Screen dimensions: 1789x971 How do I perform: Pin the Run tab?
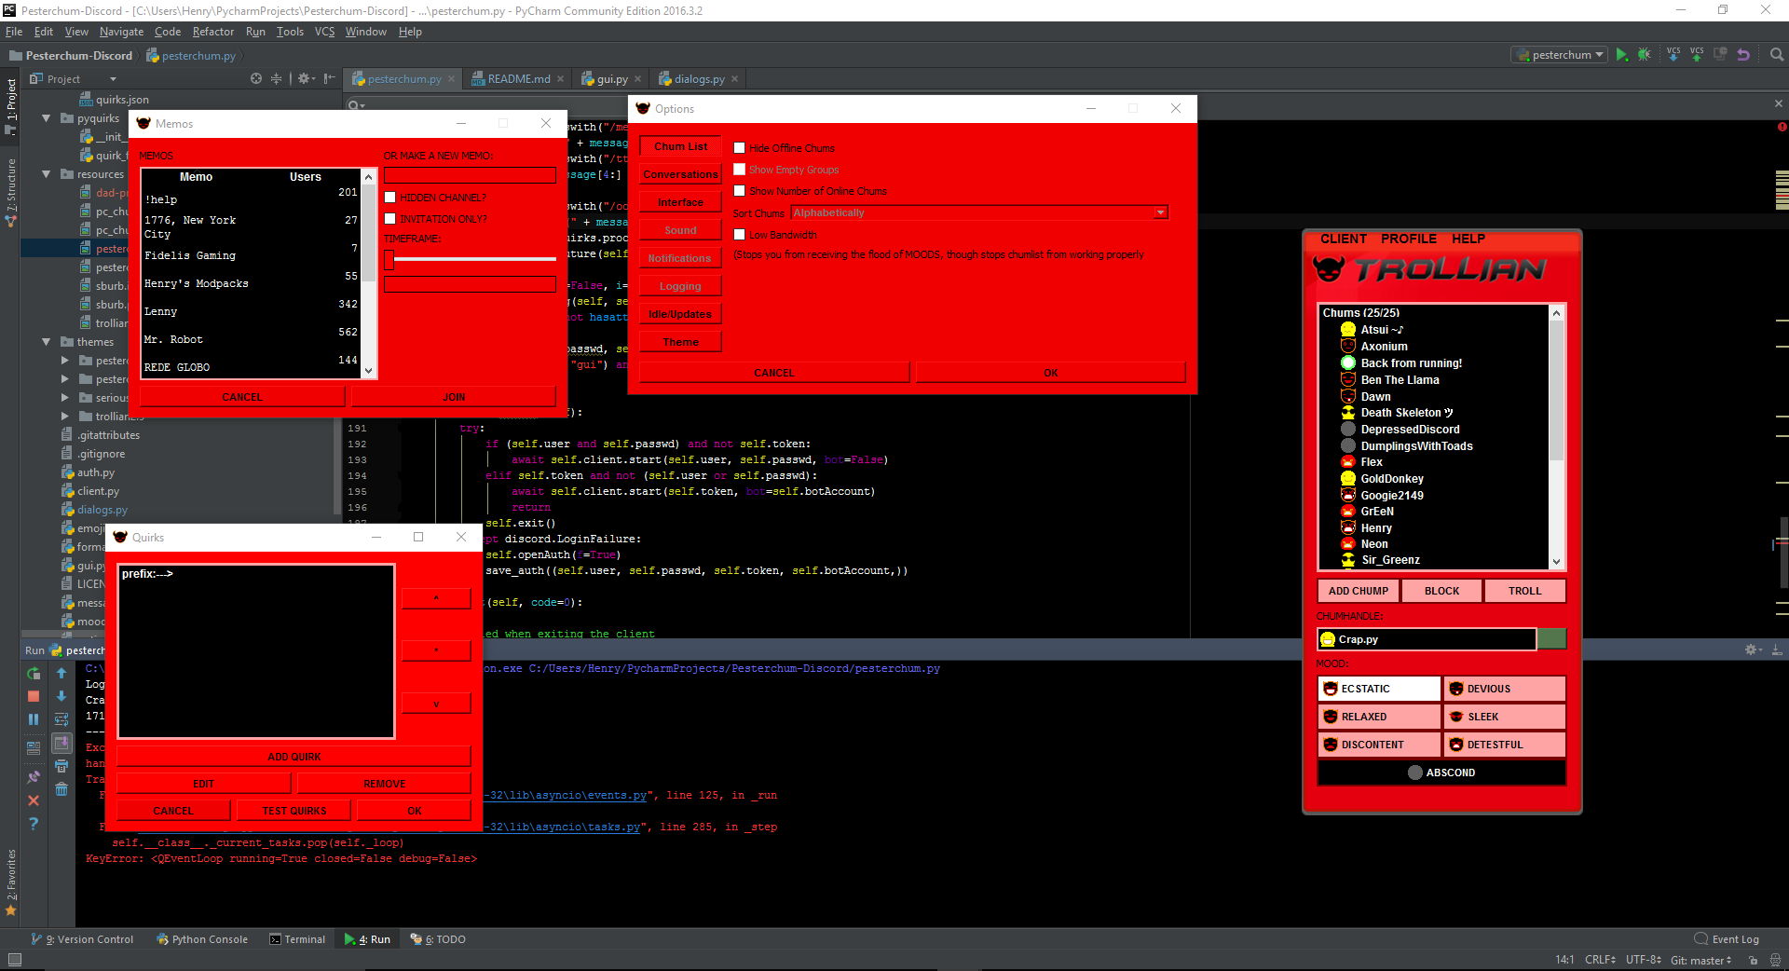34,776
